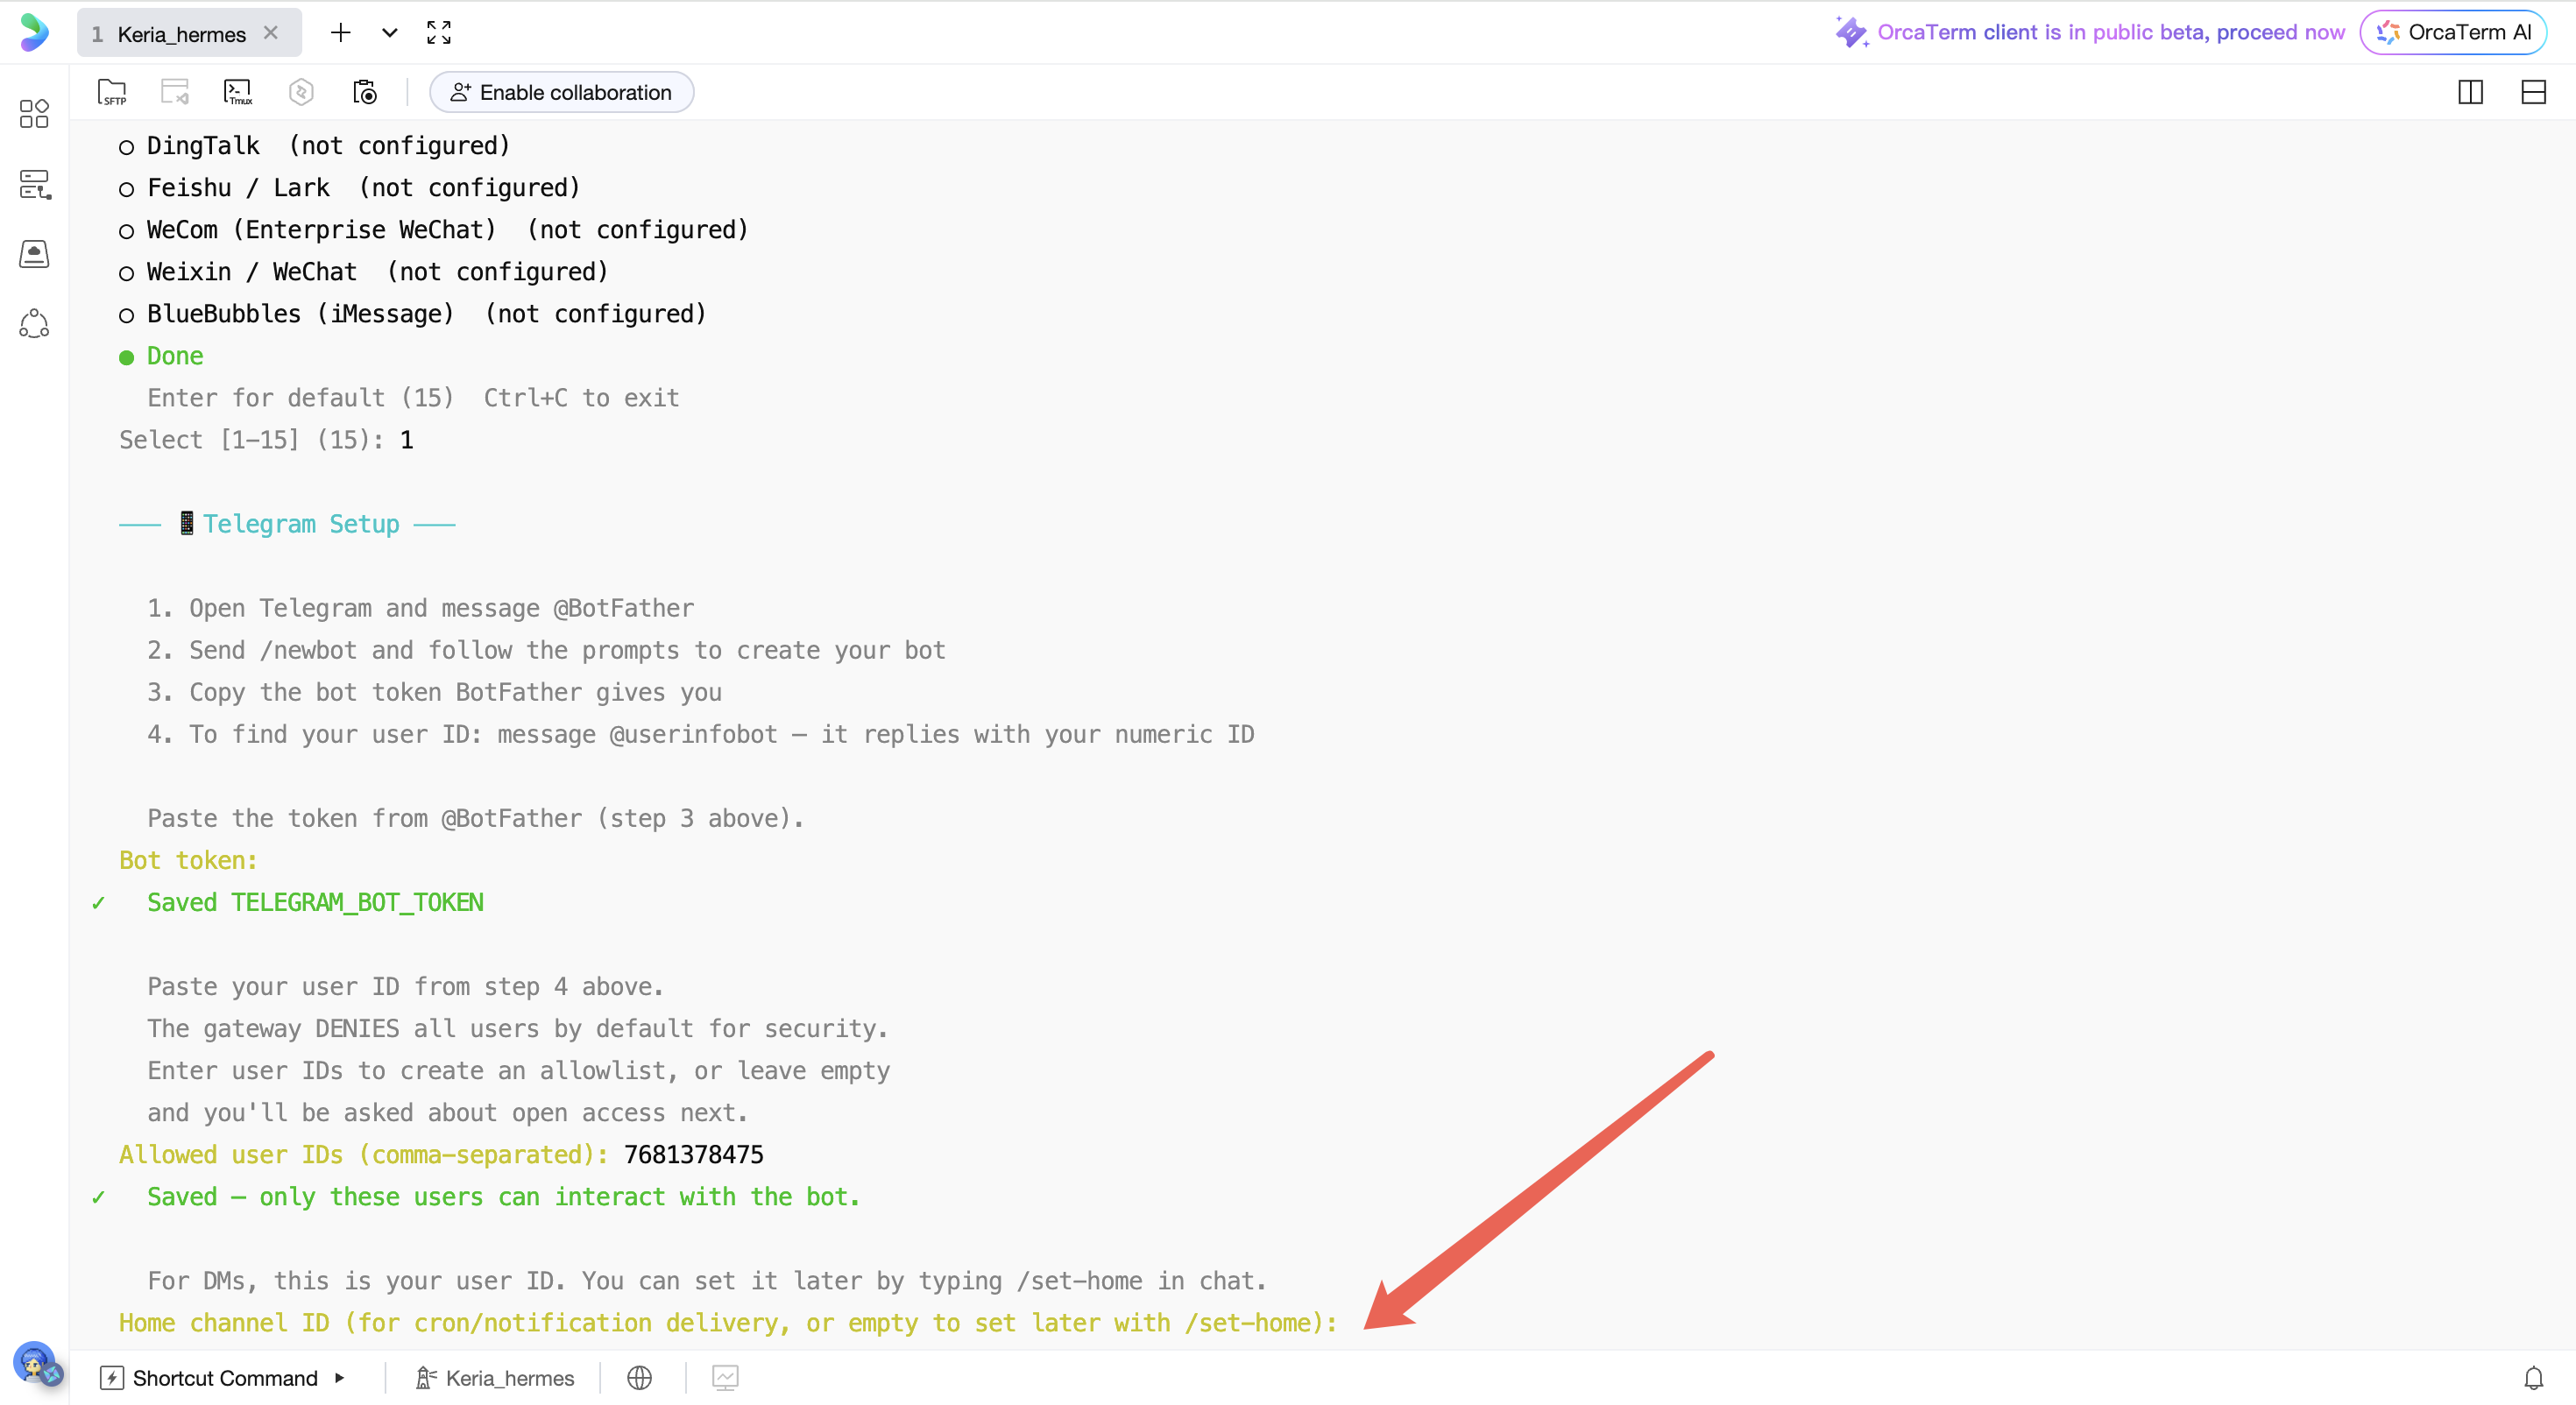The width and height of the screenshot is (2576, 1405).
Task: Open the notifications bell
Action: (x=2533, y=1377)
